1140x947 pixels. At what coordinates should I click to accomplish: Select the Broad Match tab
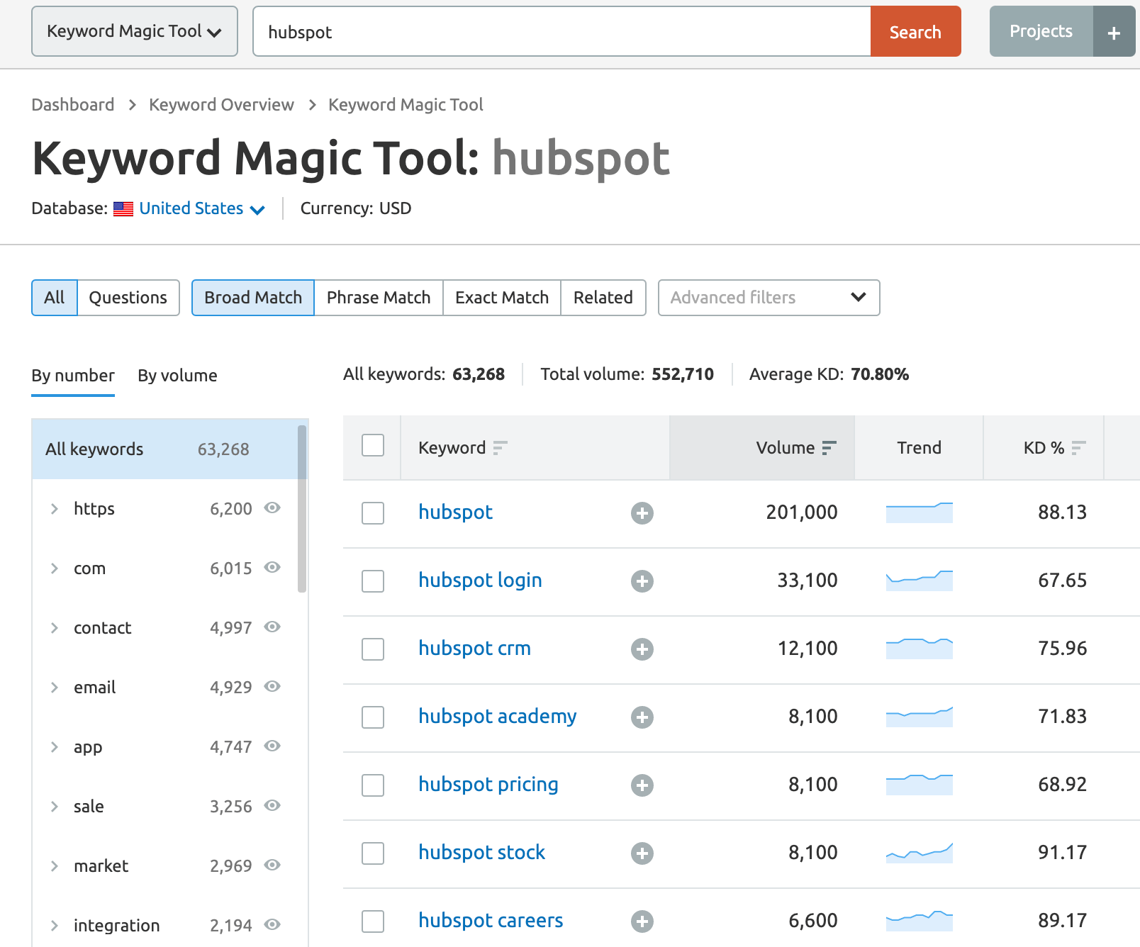click(253, 298)
